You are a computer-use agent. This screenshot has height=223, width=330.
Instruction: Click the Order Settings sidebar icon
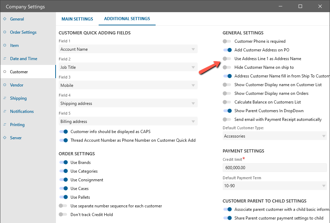click(x=5, y=32)
